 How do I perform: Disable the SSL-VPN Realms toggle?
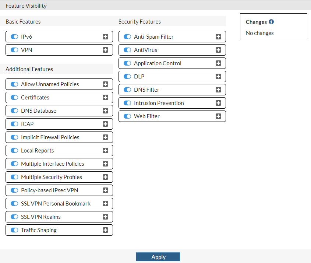[x=14, y=217]
